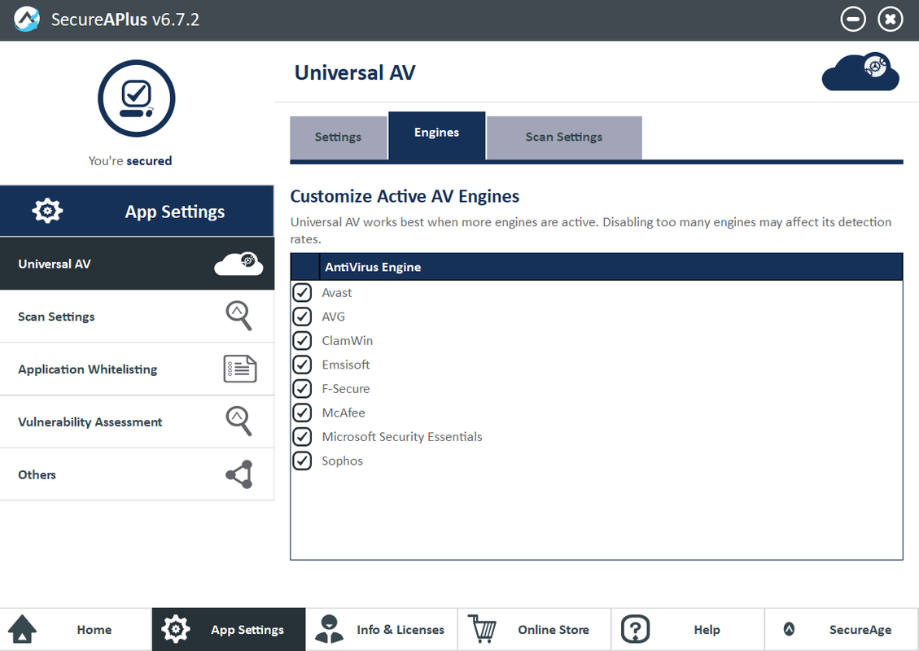This screenshot has height=651, width=919.
Task: Click the secured status computer icon
Action: [x=137, y=98]
